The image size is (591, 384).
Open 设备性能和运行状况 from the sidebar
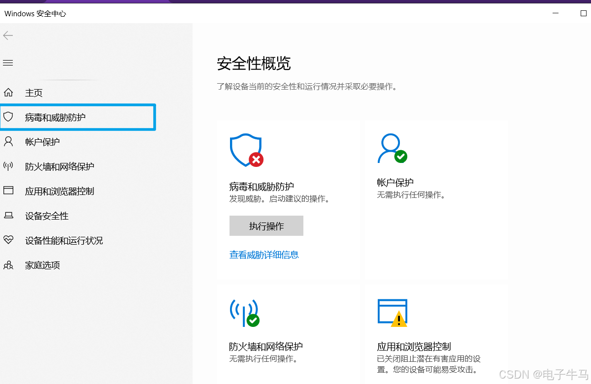[64, 241]
